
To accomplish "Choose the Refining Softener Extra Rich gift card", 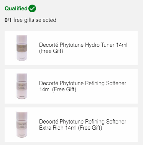I will 71,125.
